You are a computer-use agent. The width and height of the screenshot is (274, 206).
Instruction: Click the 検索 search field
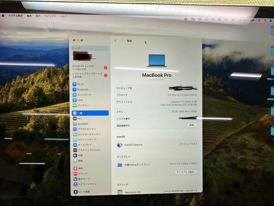89,48
